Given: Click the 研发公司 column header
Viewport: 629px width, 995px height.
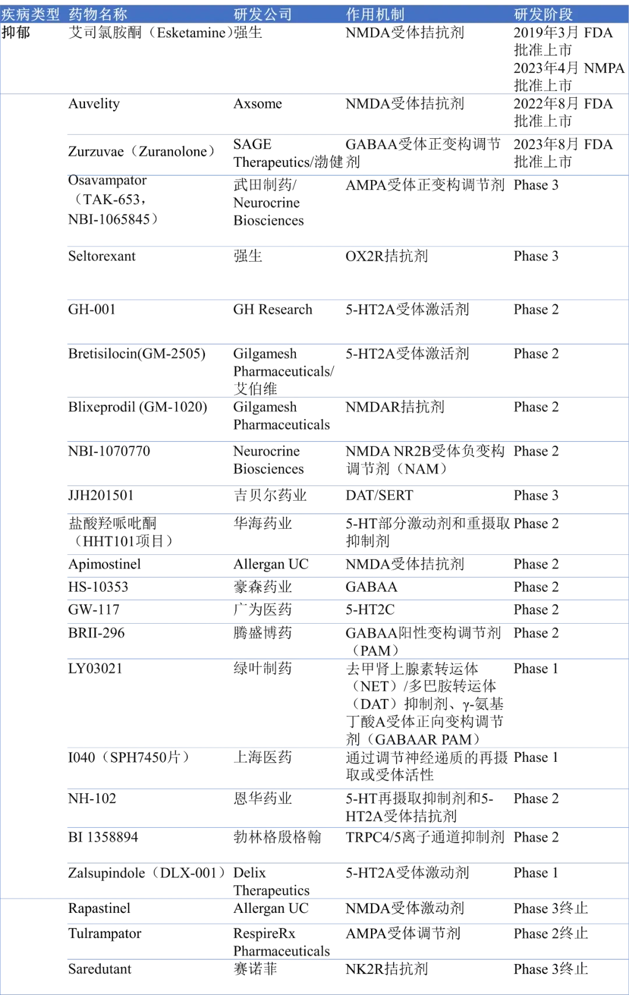Looking at the screenshot, I should click(x=263, y=14).
